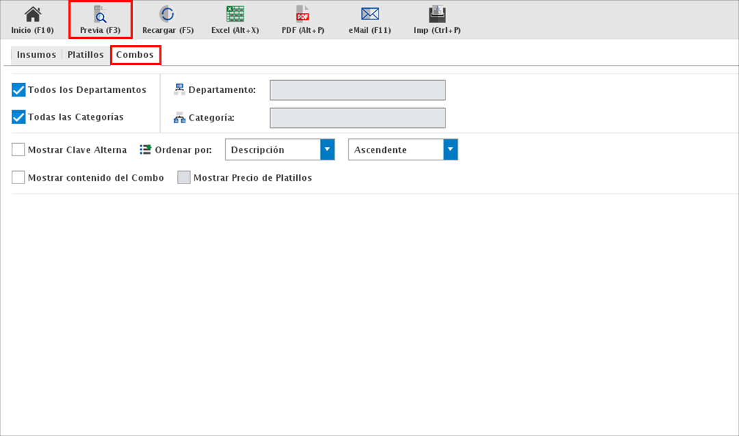Open the Previa preview magnifier icon
This screenshot has height=436, width=739.
[x=100, y=14]
